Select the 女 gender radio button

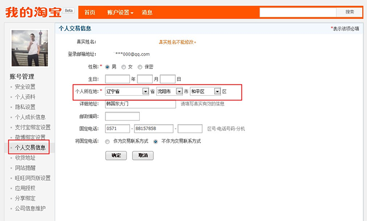[124, 67]
